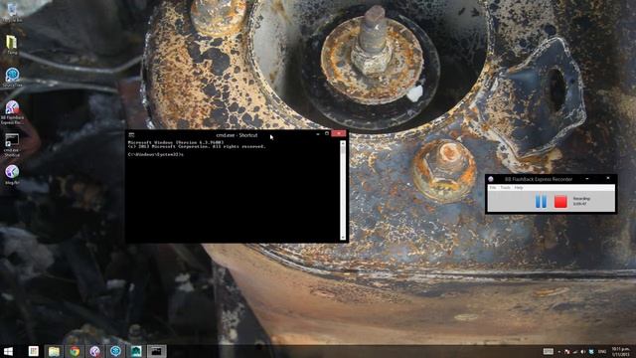Screen dimensions: 636x358
Task: Stop the recording with the red button
Action: pyautogui.click(x=560, y=201)
